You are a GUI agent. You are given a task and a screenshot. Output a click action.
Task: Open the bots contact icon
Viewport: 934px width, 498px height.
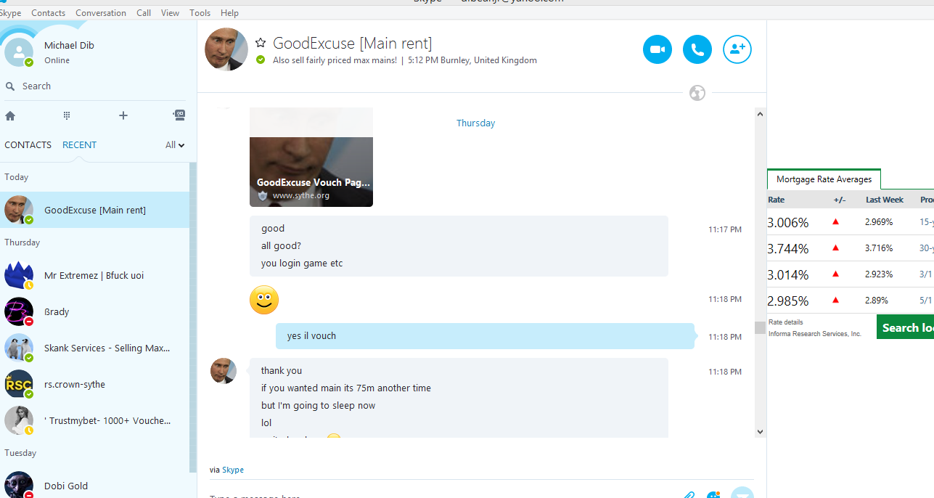[x=179, y=115]
